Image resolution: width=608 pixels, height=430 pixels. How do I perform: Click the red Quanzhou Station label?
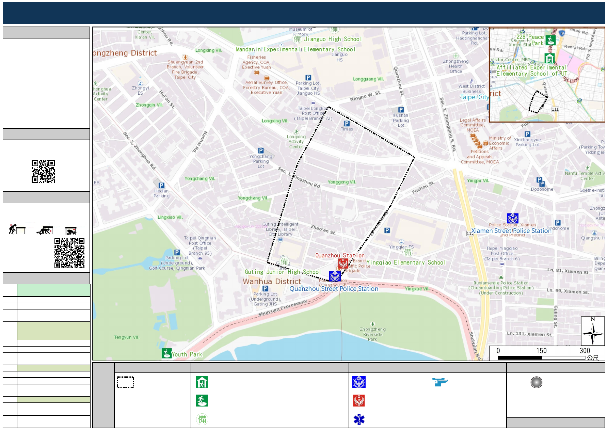340,255
